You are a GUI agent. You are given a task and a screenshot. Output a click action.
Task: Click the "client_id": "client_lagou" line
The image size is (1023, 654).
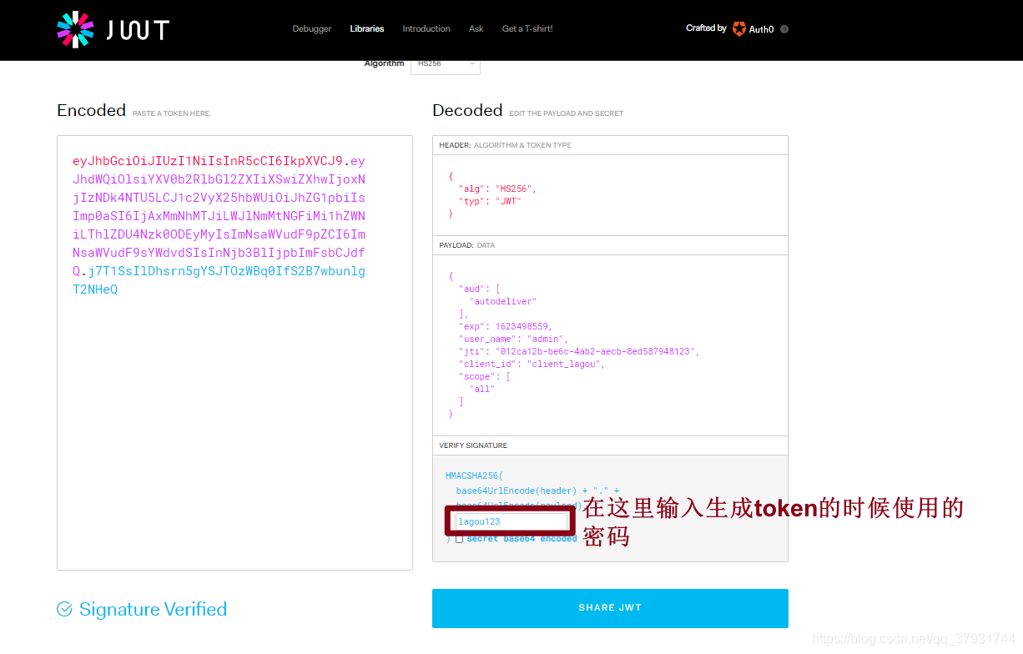(532, 364)
